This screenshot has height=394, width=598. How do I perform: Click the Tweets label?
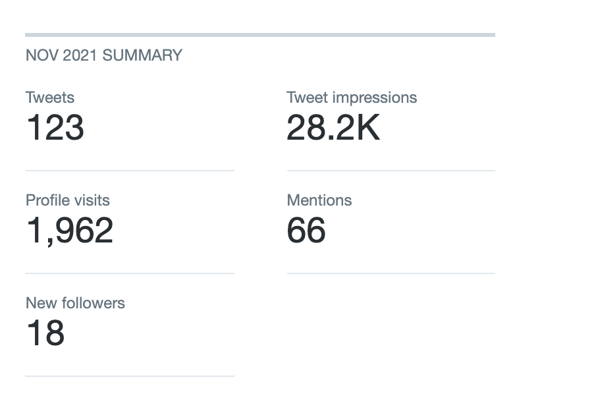click(50, 98)
